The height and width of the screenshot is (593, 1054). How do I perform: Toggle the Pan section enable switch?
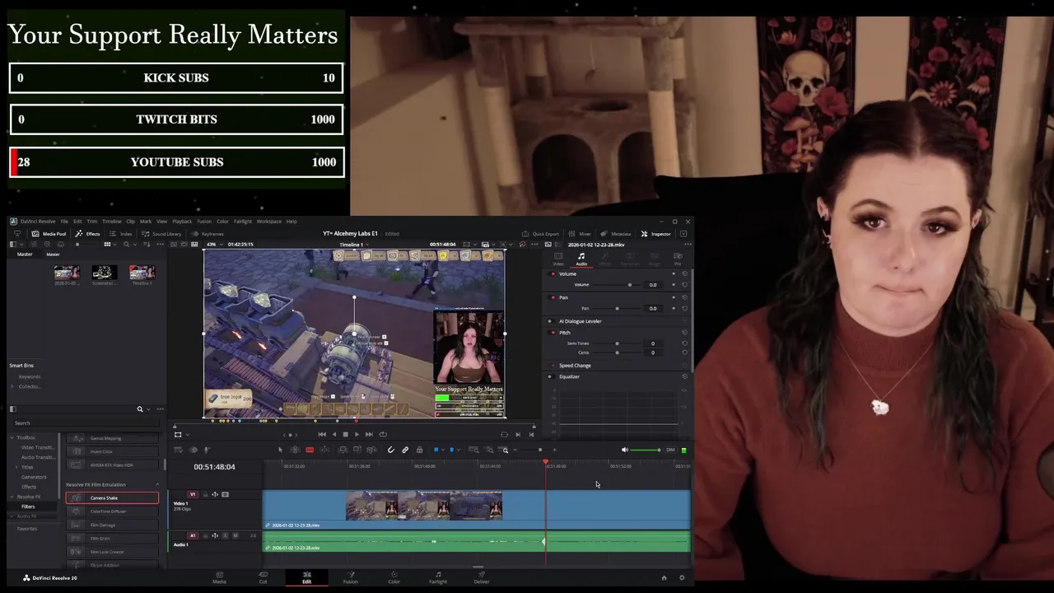[553, 297]
